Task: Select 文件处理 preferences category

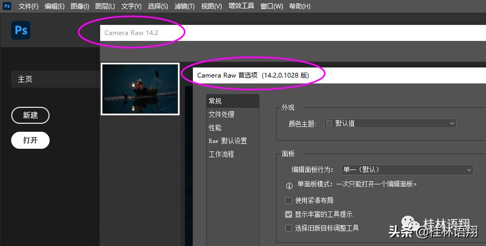Action: 233,114
